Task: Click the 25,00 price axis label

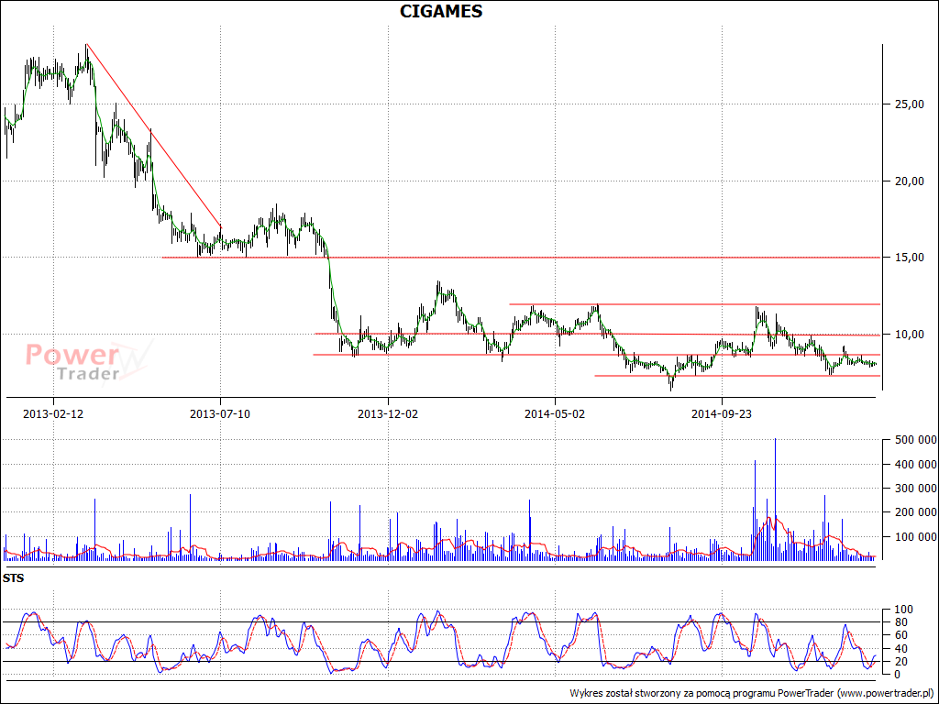Action: point(911,104)
